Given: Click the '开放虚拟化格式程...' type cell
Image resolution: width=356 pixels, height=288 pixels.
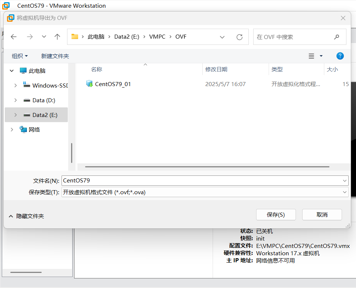Looking at the screenshot, I should coord(296,84).
